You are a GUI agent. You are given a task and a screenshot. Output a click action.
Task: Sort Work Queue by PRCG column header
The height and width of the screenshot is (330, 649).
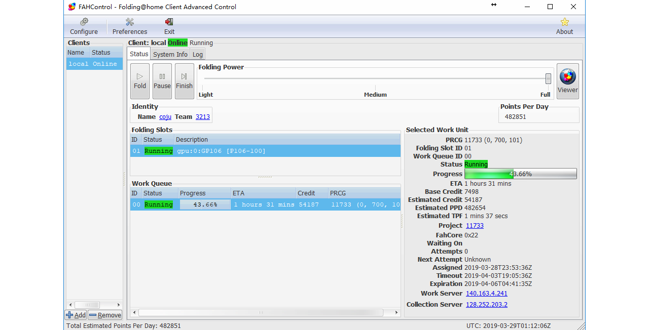(364, 193)
